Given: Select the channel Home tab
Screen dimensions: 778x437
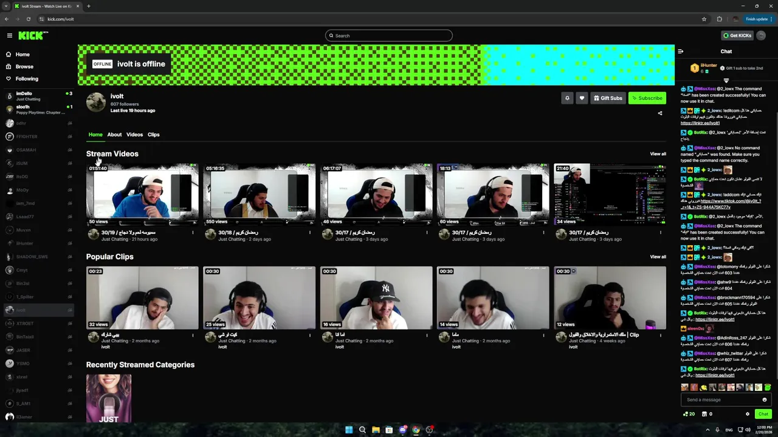Looking at the screenshot, I should [95, 135].
